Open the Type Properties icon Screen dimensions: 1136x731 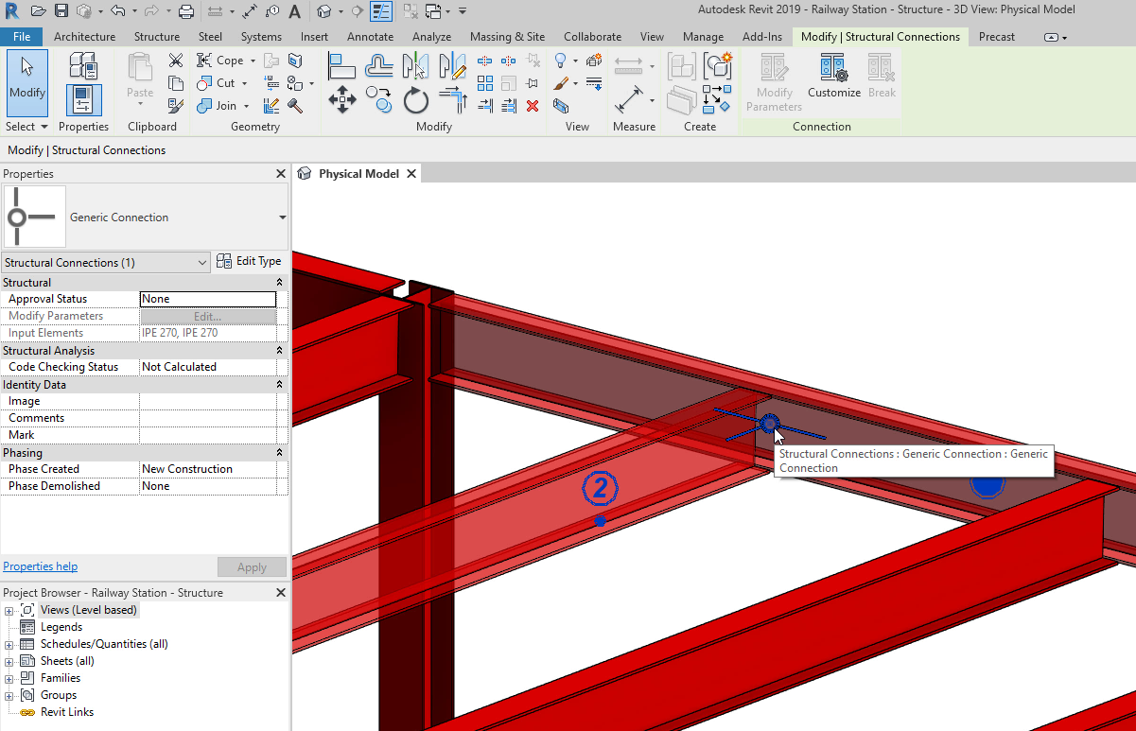[x=83, y=66]
